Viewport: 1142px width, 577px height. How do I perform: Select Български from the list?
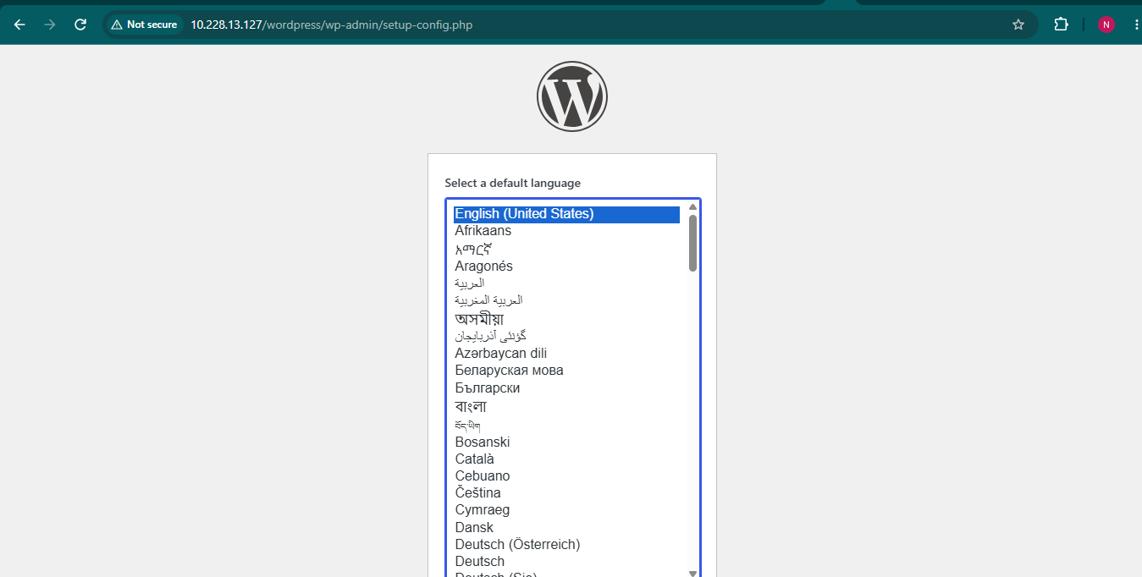coord(566,388)
